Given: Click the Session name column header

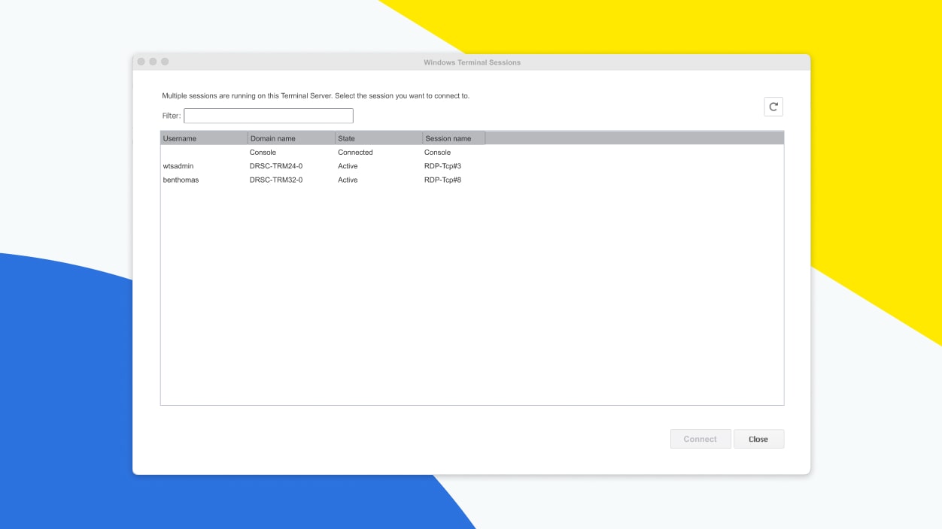Looking at the screenshot, I should click(x=451, y=138).
